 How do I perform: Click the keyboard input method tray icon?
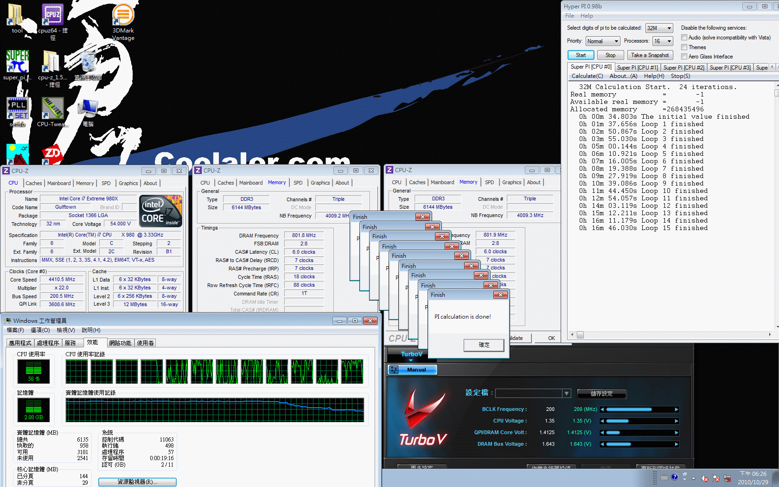664,477
